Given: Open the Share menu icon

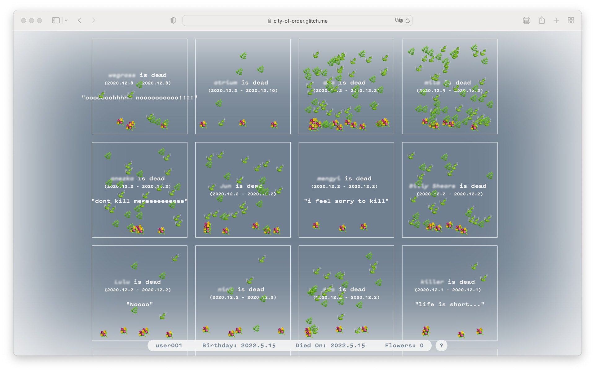Looking at the screenshot, I should (x=541, y=20).
